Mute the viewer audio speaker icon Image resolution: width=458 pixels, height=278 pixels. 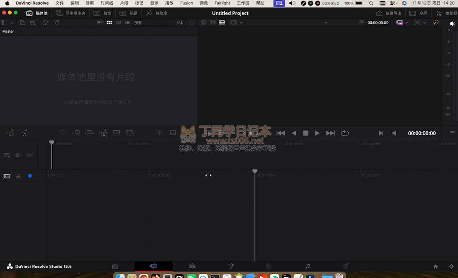452,23
